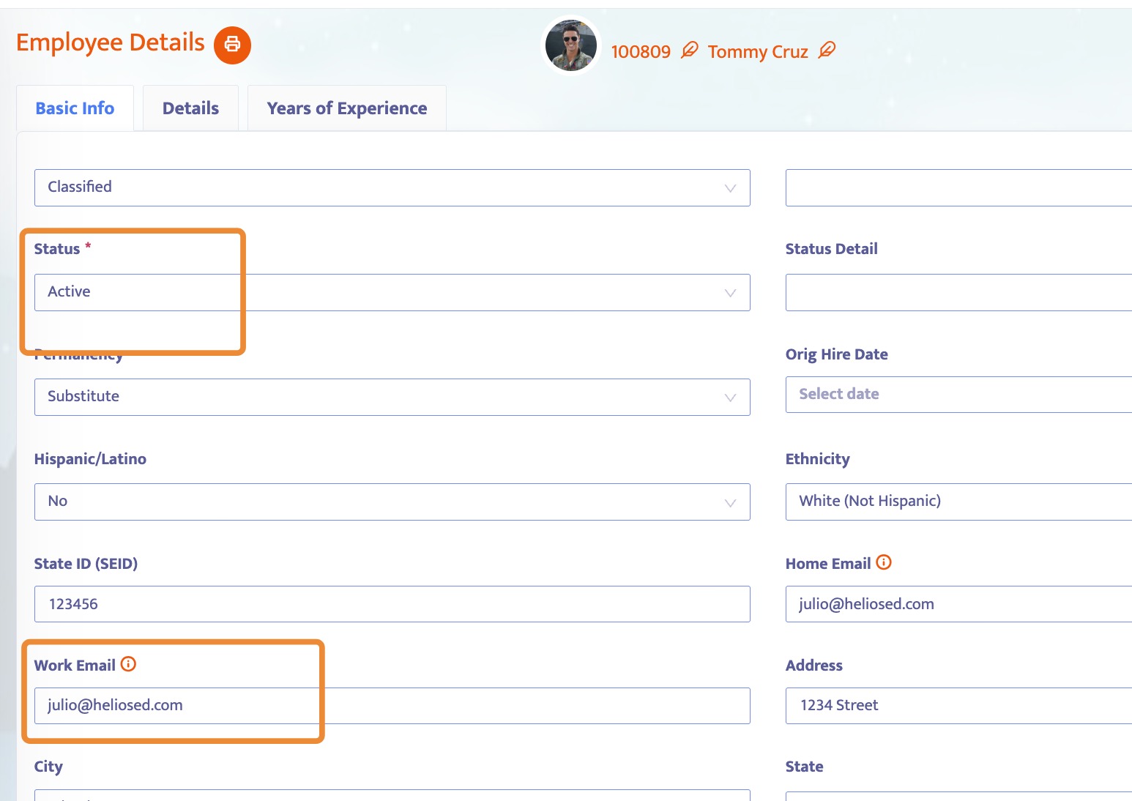The image size is (1132, 801).
Task: Select the Basic Info tab
Action: [75, 108]
